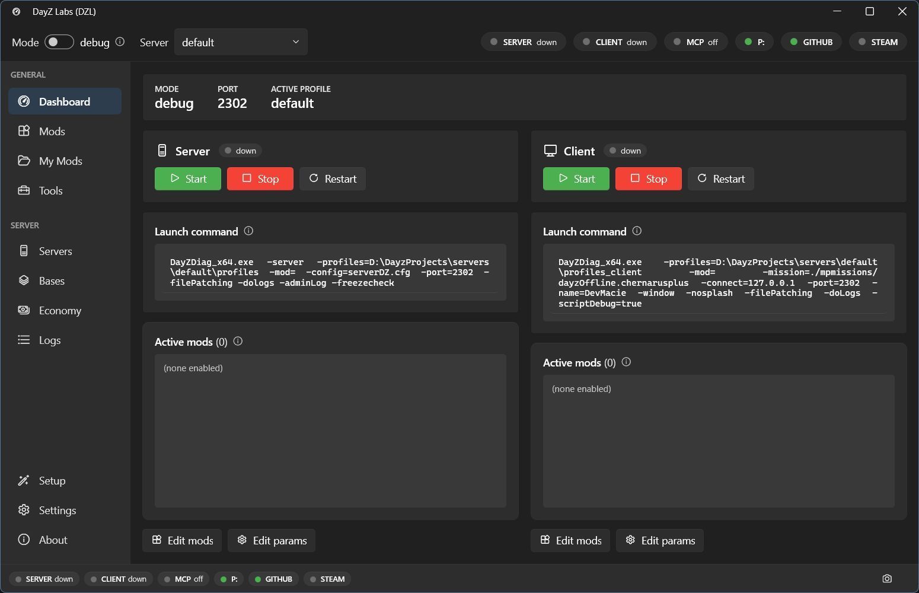Viewport: 919px width, 593px height.
Task: Click the DayZ Labs app logo icon
Action: tap(17, 11)
